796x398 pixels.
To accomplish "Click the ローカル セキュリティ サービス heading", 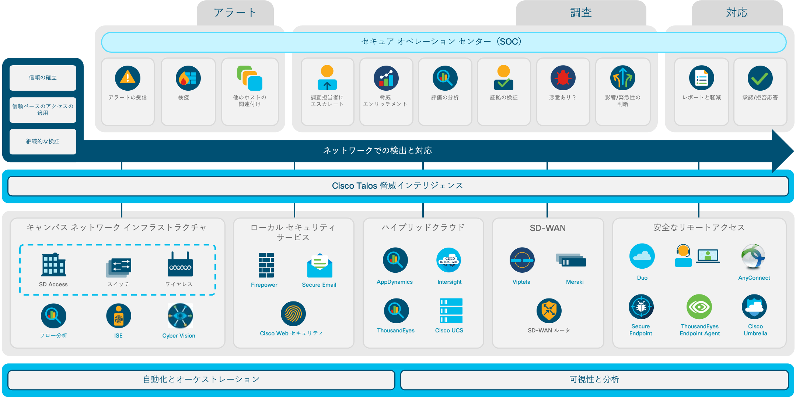I will [293, 233].
